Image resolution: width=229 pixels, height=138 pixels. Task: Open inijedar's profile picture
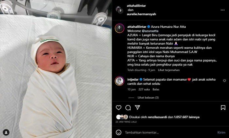(x=119, y=81)
